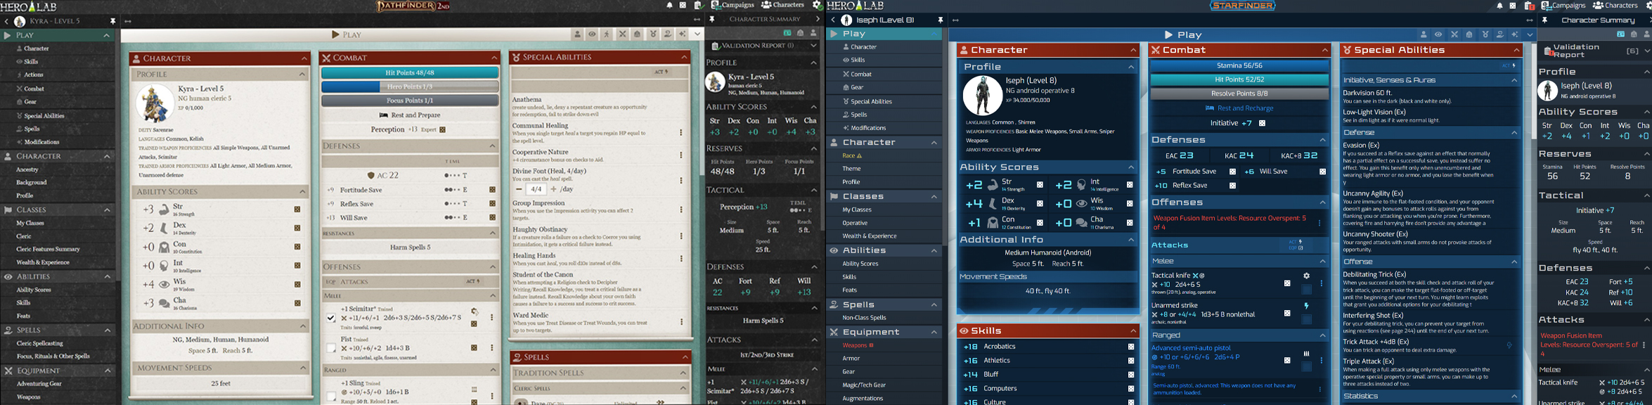This screenshot has height=405, width=1652.
Task: Pin the Iseph (Level 8) sidebar
Action: click(x=940, y=20)
